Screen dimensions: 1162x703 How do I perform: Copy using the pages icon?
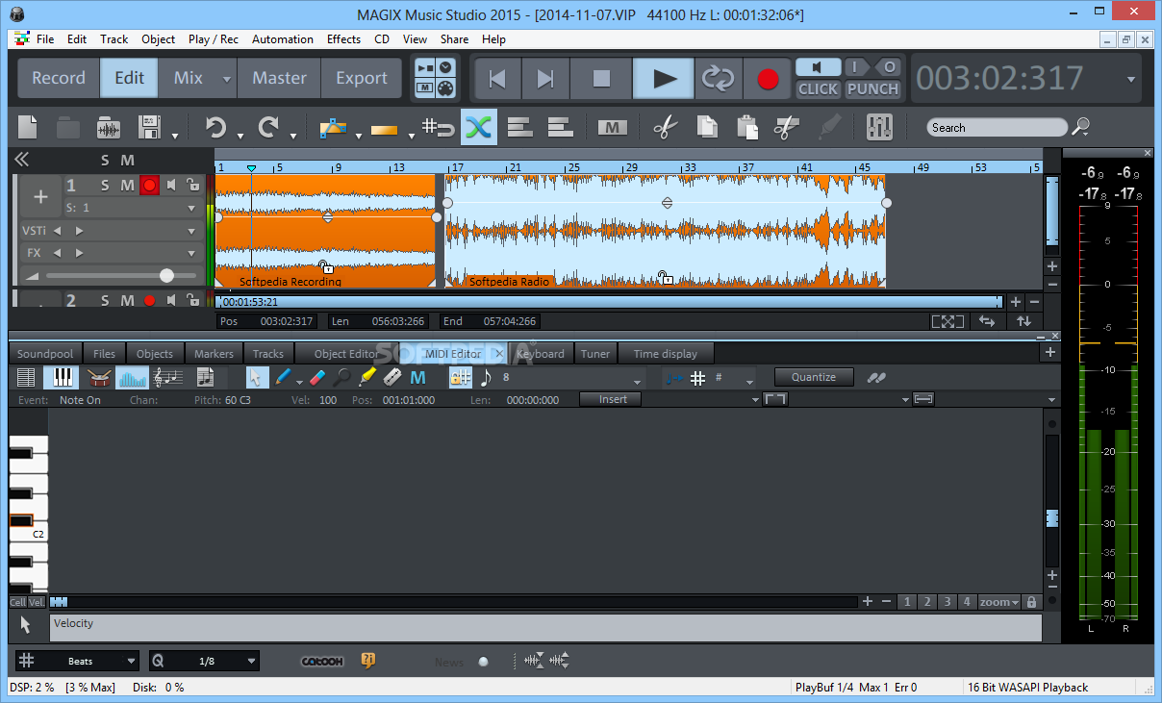pos(706,127)
